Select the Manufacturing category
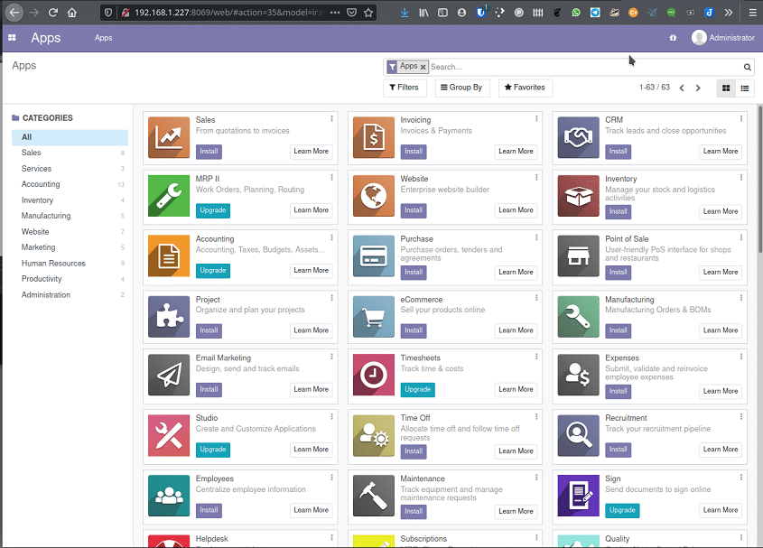The width and height of the screenshot is (763, 548). click(x=70, y=216)
